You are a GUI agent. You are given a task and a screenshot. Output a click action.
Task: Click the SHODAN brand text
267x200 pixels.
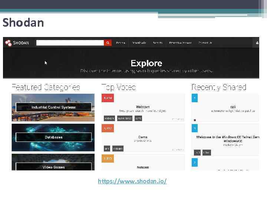click(x=21, y=43)
